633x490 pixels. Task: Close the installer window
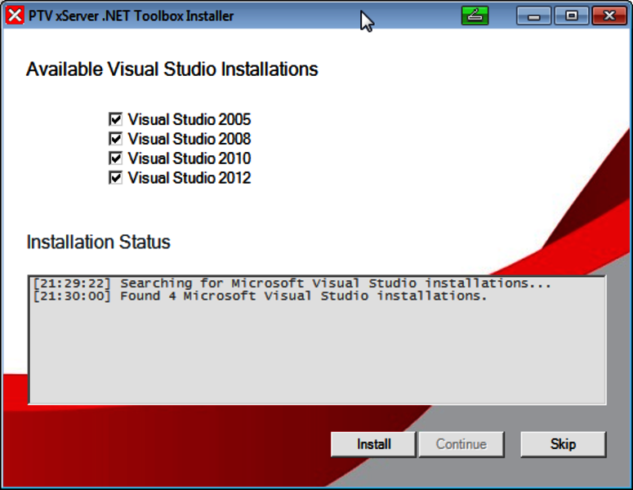point(609,16)
